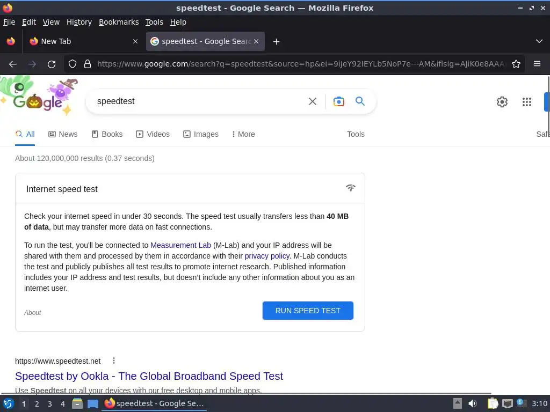Open Speedtest by Ookla result link
The height and width of the screenshot is (412, 550).
click(149, 376)
